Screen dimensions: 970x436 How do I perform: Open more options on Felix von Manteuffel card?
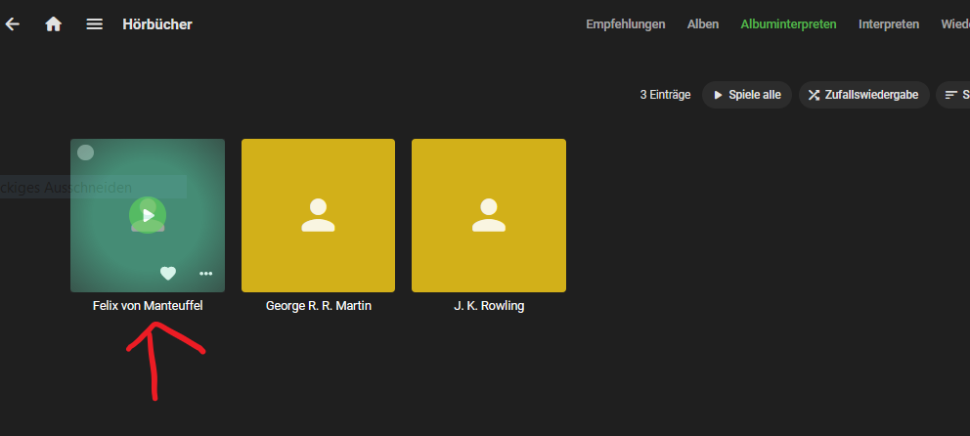click(x=205, y=274)
